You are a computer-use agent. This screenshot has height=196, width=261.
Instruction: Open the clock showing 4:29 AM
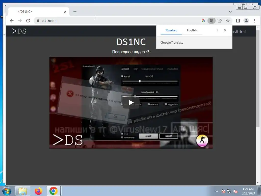coord(248,191)
